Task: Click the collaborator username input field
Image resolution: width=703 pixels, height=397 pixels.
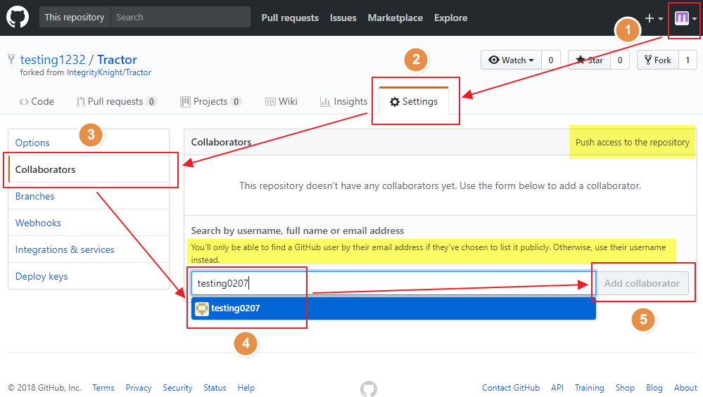Action: (x=393, y=283)
